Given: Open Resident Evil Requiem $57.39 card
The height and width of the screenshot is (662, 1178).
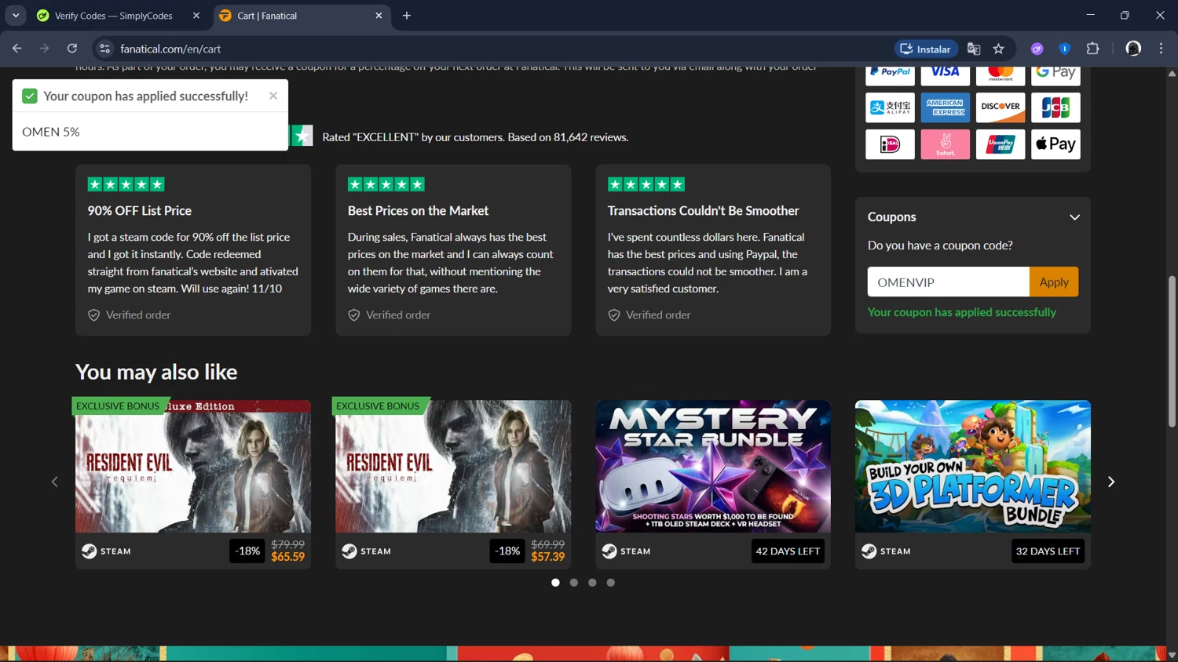Looking at the screenshot, I should pos(453,484).
